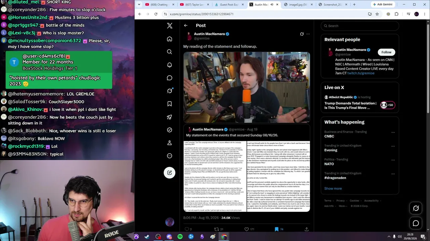Open Chat messages in X sidebar

tap(170, 78)
